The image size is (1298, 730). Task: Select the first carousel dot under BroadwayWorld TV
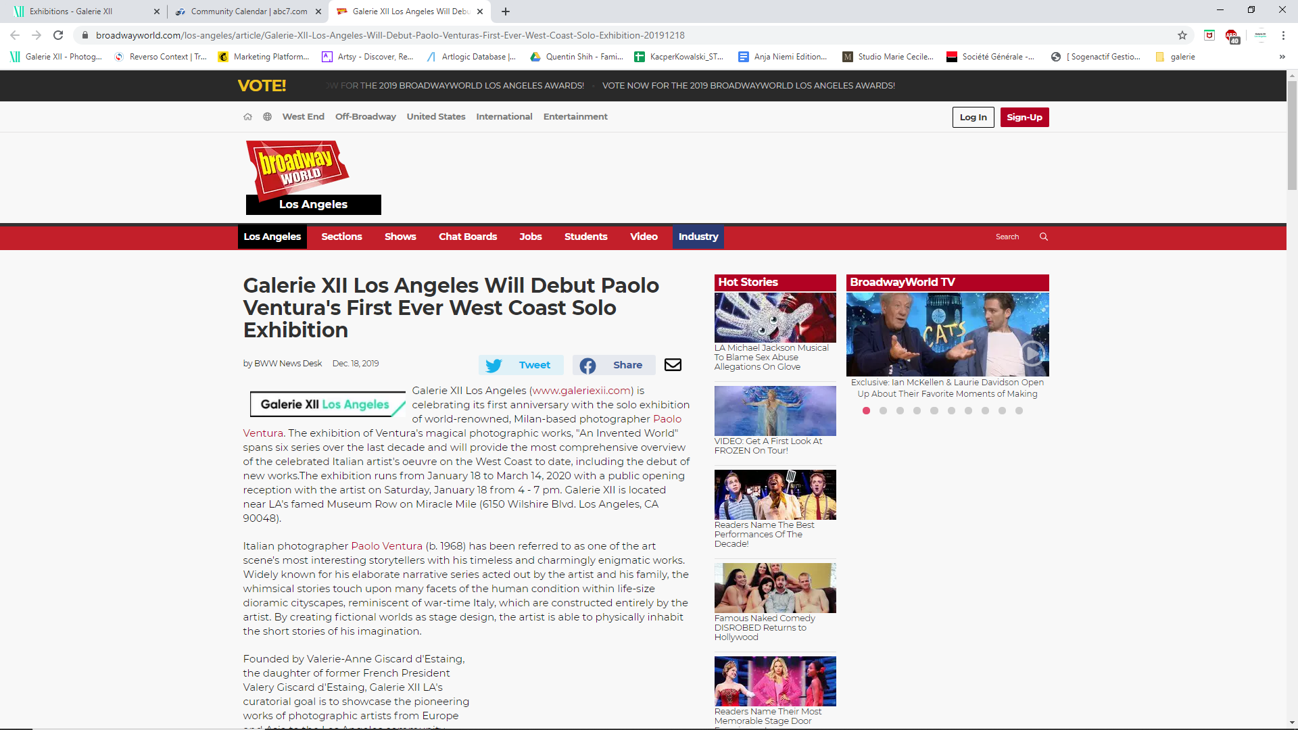[x=866, y=411]
